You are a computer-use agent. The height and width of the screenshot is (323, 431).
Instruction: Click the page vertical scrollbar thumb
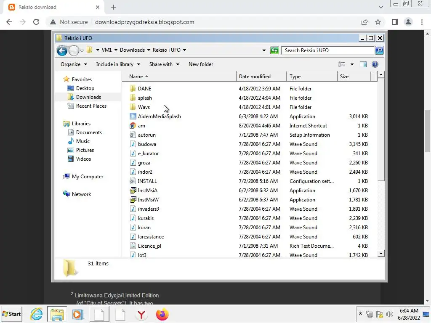(x=427, y=131)
